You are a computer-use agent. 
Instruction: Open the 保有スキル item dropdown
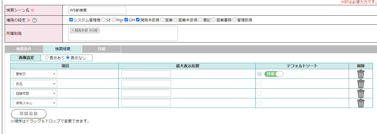click(35, 103)
